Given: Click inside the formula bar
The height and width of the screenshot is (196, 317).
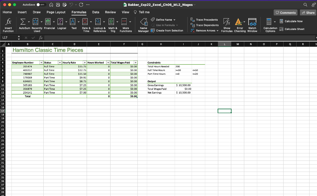Looking at the screenshot, I should pyautogui.click(x=124, y=38).
